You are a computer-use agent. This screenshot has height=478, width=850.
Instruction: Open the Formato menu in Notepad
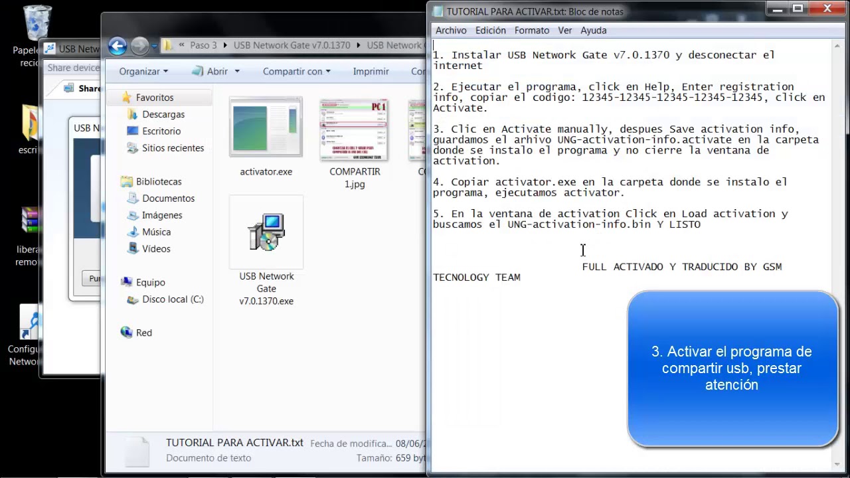[532, 31]
